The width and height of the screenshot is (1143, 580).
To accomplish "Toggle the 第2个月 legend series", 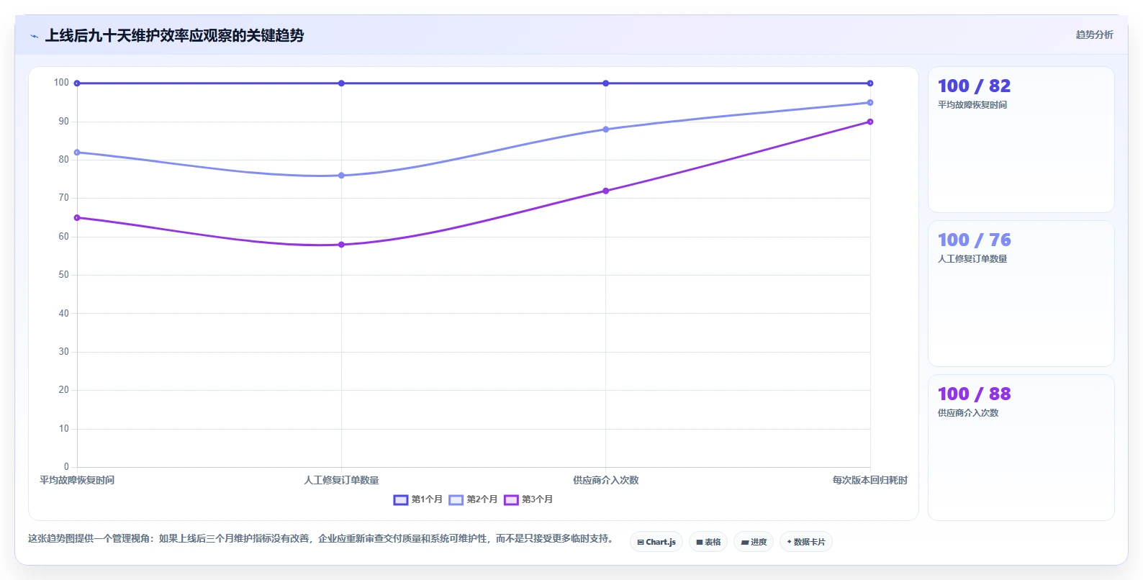I will (x=473, y=499).
